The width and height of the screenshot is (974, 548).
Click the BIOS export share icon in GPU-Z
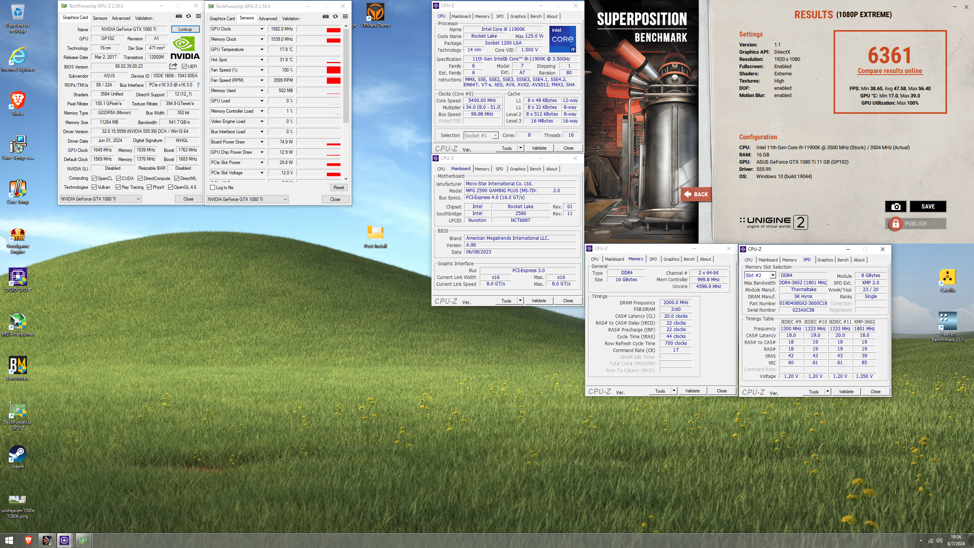click(173, 66)
